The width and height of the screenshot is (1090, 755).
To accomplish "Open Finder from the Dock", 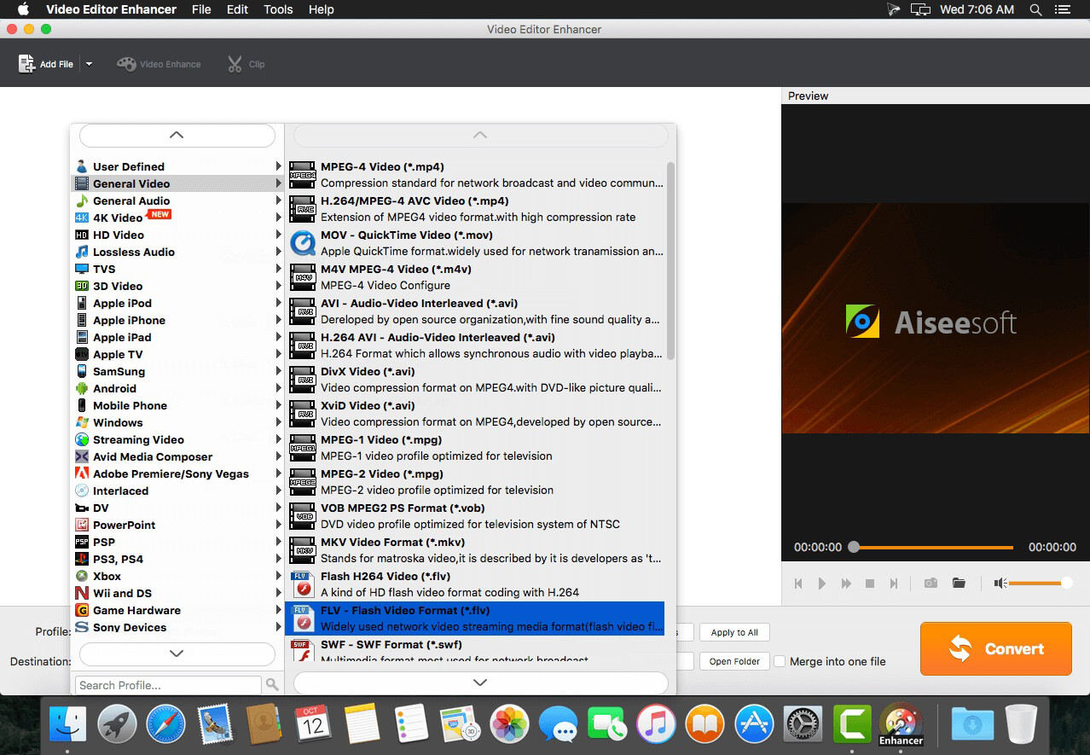I will click(67, 724).
